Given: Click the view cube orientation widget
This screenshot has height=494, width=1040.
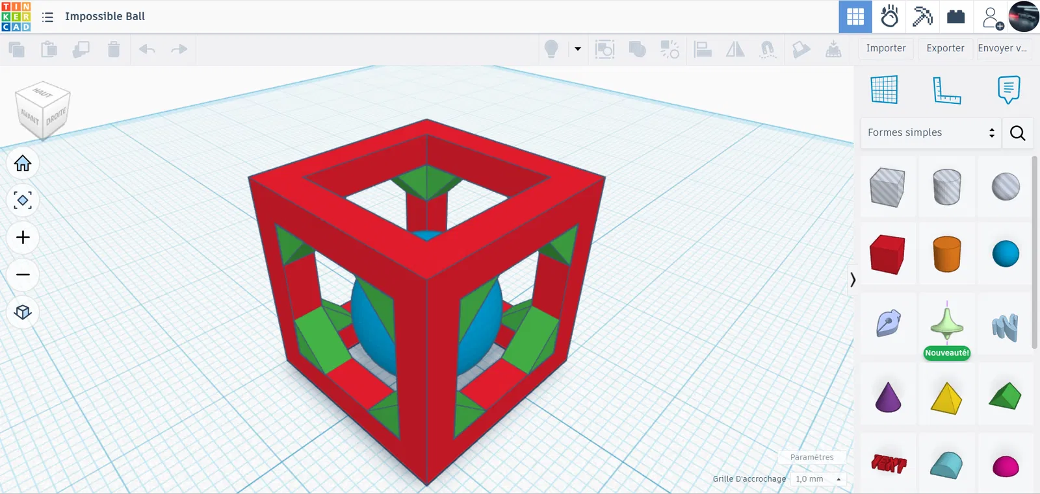Looking at the screenshot, I should 43,110.
